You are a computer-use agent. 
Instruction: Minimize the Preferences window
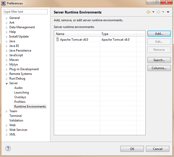click(150, 2)
